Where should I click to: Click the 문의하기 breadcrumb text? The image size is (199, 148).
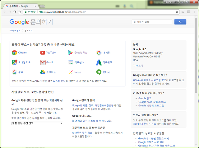pos(28,31)
